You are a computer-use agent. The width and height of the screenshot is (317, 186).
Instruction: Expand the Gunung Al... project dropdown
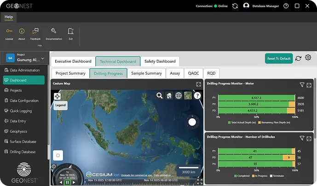click(43, 58)
